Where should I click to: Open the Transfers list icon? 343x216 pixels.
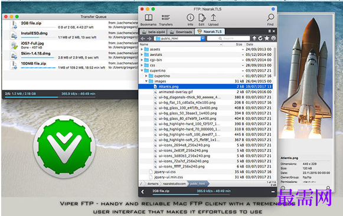point(165,18)
